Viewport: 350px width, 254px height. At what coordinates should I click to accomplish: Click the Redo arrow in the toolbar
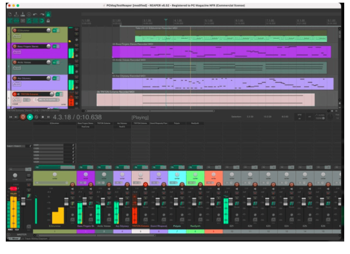click(x=41, y=14)
